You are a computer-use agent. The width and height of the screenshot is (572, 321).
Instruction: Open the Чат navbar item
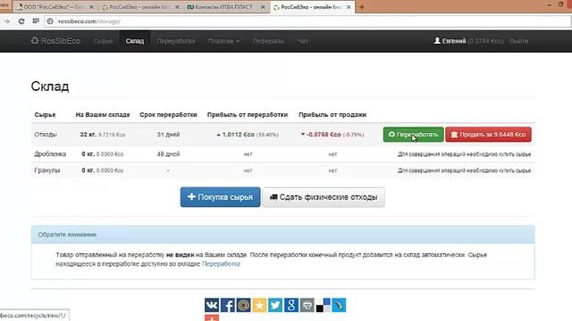click(x=302, y=41)
